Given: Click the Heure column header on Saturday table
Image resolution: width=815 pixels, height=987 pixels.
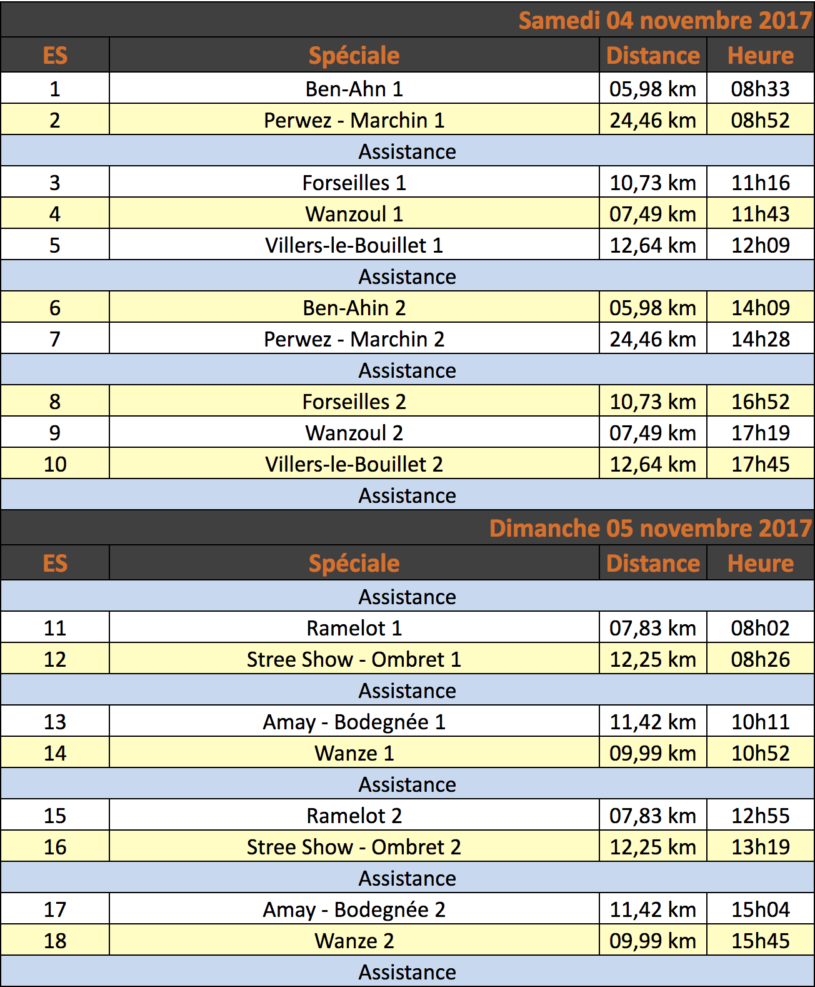Looking at the screenshot, I should 760,55.
